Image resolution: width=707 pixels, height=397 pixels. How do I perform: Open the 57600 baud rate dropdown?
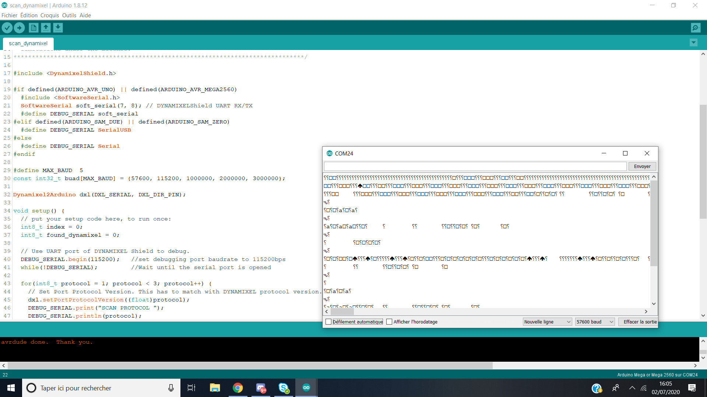point(595,322)
